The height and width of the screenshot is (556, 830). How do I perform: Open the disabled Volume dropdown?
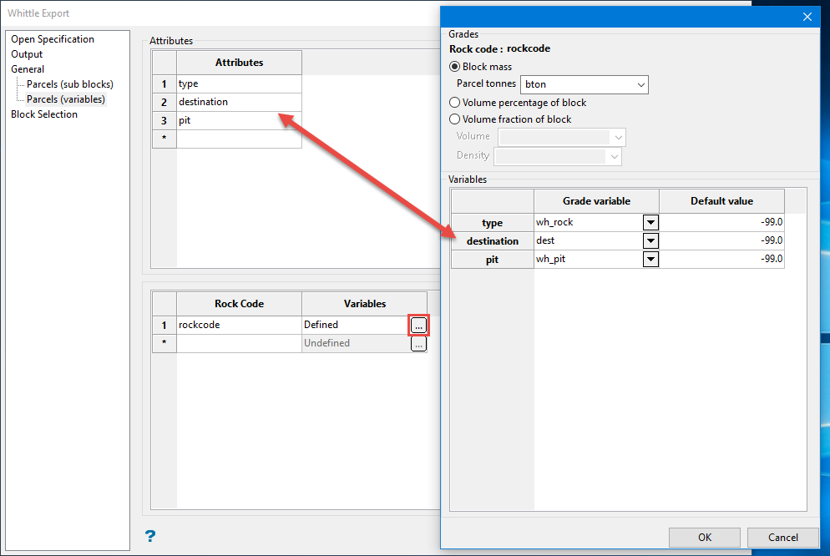pyautogui.click(x=562, y=138)
